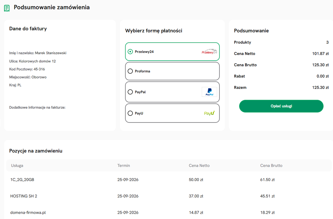Click the 18.29 zł gross price

coord(268,213)
